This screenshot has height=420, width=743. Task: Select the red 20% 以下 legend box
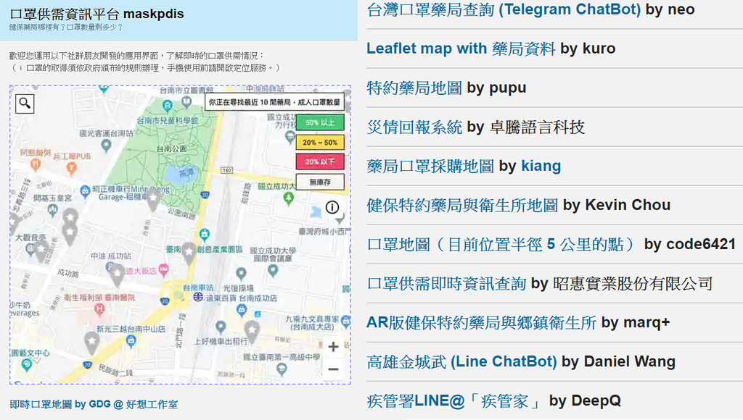point(320,162)
